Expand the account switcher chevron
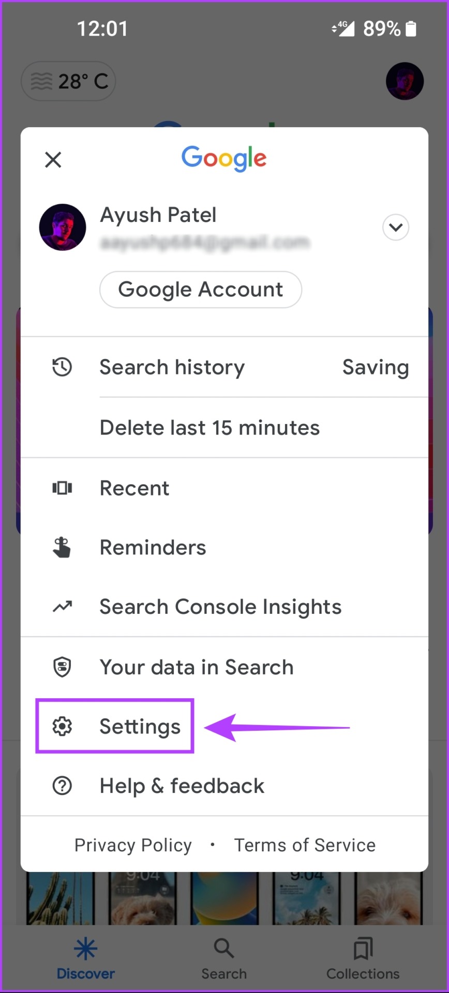The image size is (449, 993). tap(396, 228)
